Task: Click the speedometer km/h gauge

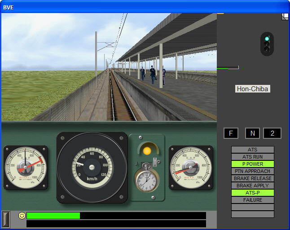Action: [x=92, y=167]
